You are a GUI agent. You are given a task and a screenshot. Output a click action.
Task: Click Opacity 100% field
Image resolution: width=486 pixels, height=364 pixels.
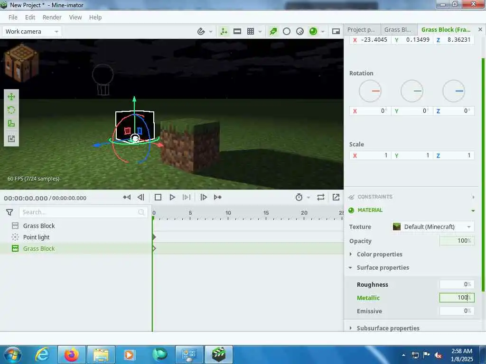(457, 241)
